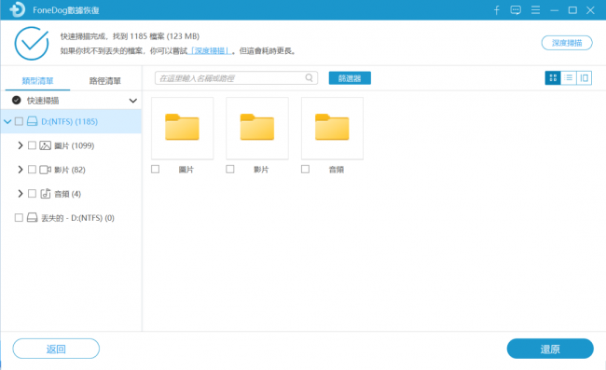Viewport: 606px width, 370px height.
Task: Tick checkbox under 圖片 folder thumbnail
Action: 155,170
